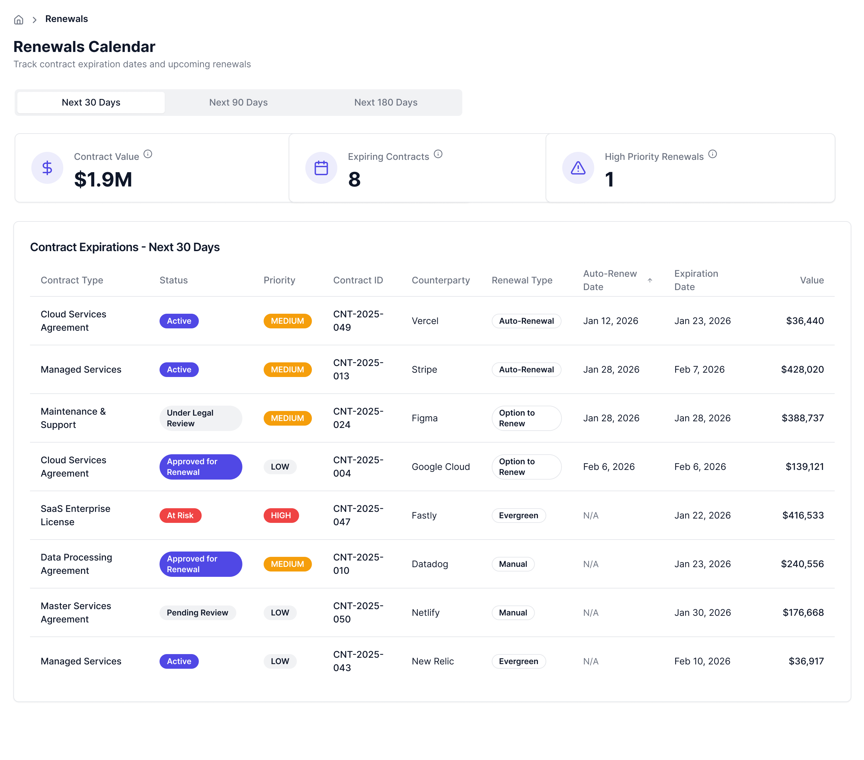This screenshot has height=760, width=864.
Task: Click the dollar sign icon
Action: point(47,168)
